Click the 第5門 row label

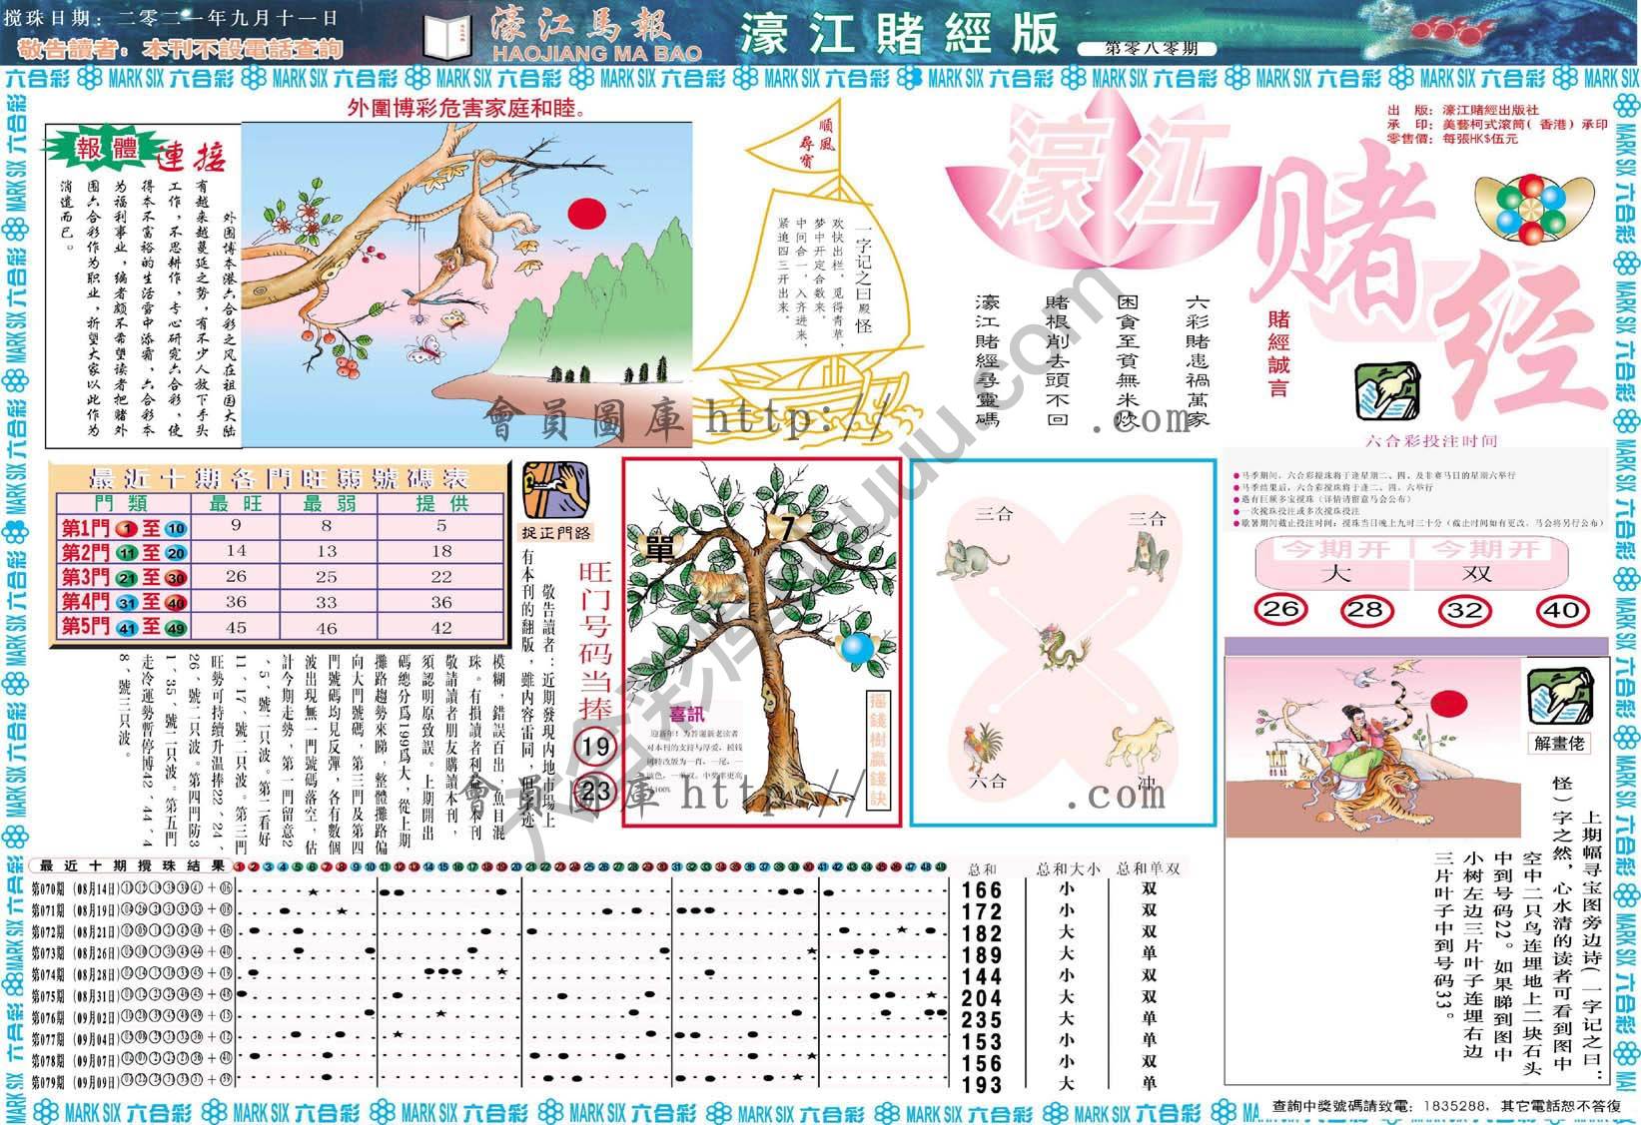125,627
